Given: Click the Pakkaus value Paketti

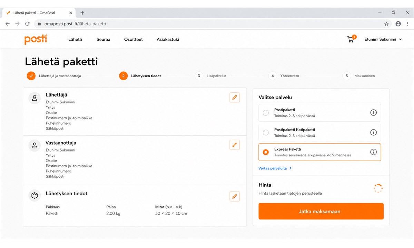Looking at the screenshot, I should coord(52,214).
